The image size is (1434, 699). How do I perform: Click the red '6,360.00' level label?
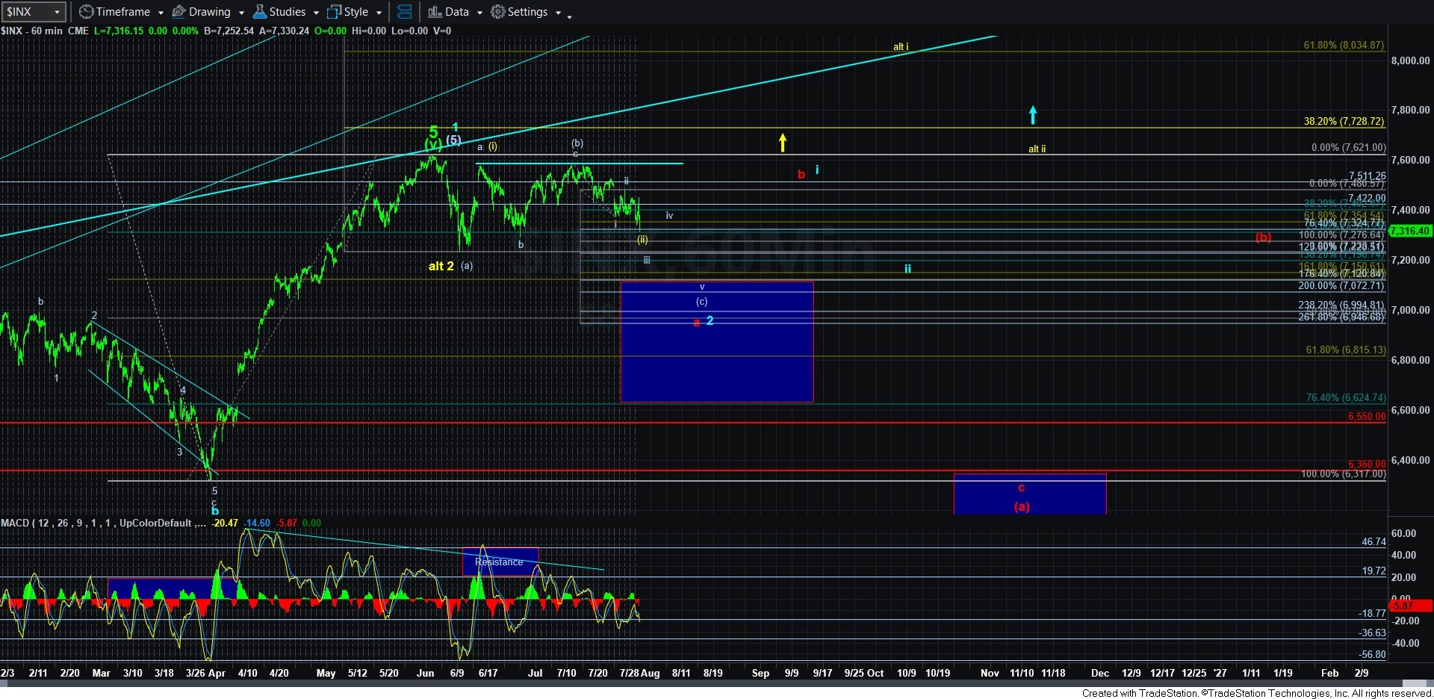point(1367,464)
